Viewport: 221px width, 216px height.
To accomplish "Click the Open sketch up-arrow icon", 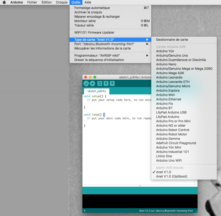I will pyautogui.click(x=106, y=84).
